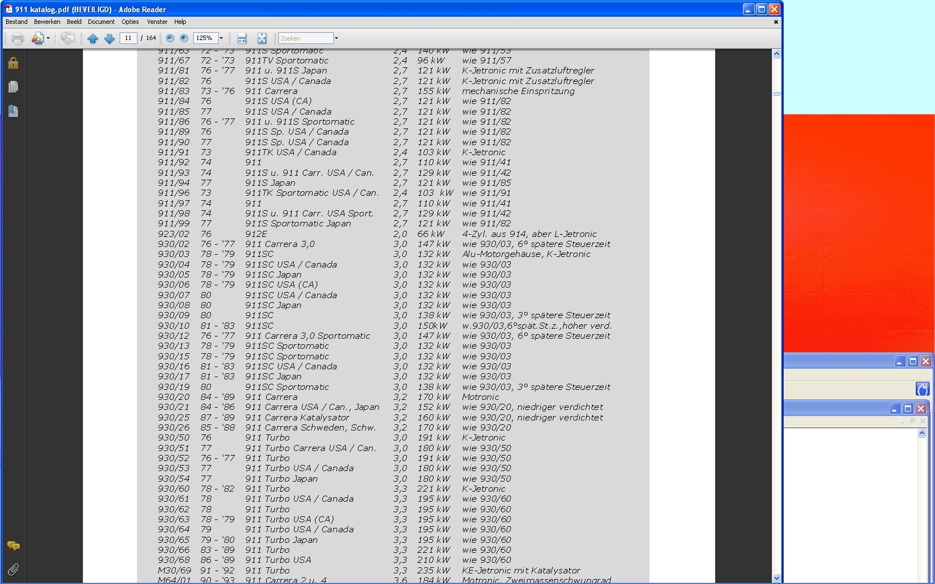This screenshot has width=935, height=584.
Task: Open the collaboration tool dropdown arrow
Action: click(x=48, y=38)
